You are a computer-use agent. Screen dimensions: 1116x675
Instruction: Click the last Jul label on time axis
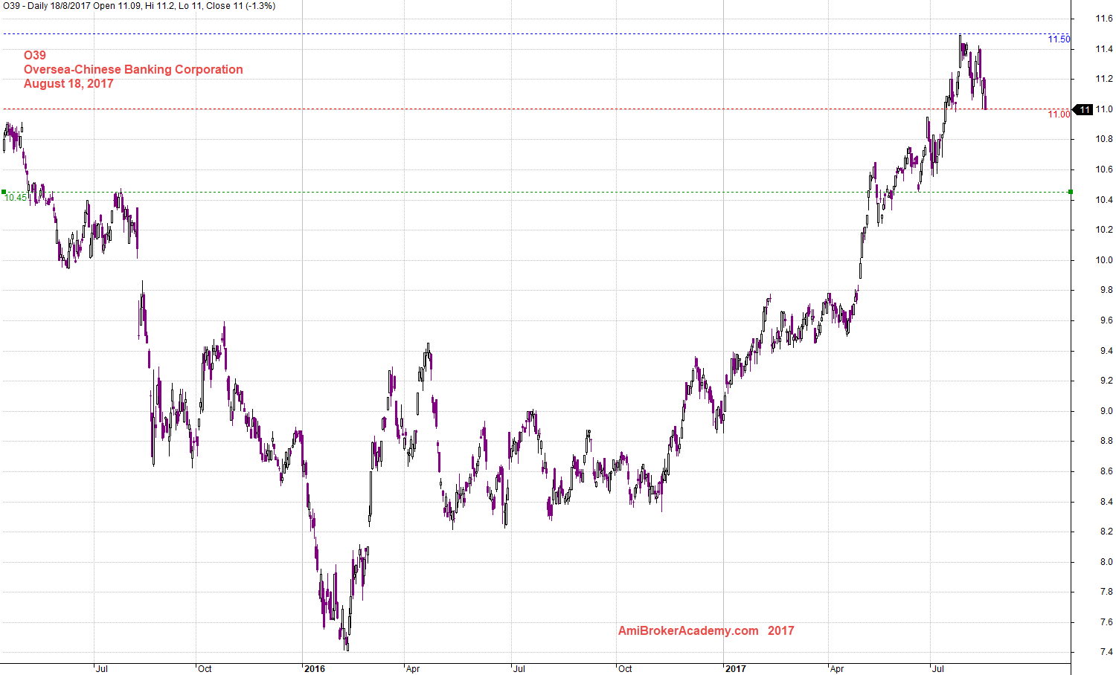pos(938,669)
